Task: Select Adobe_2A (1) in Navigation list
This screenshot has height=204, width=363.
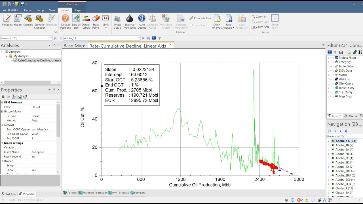Action: [344, 150]
